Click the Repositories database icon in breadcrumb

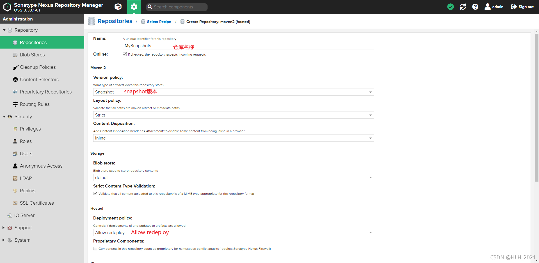(92, 21)
